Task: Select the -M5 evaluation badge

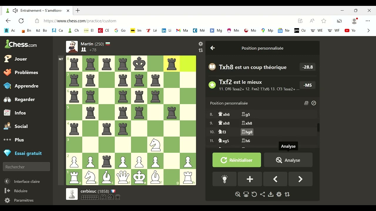Action: 308,85
